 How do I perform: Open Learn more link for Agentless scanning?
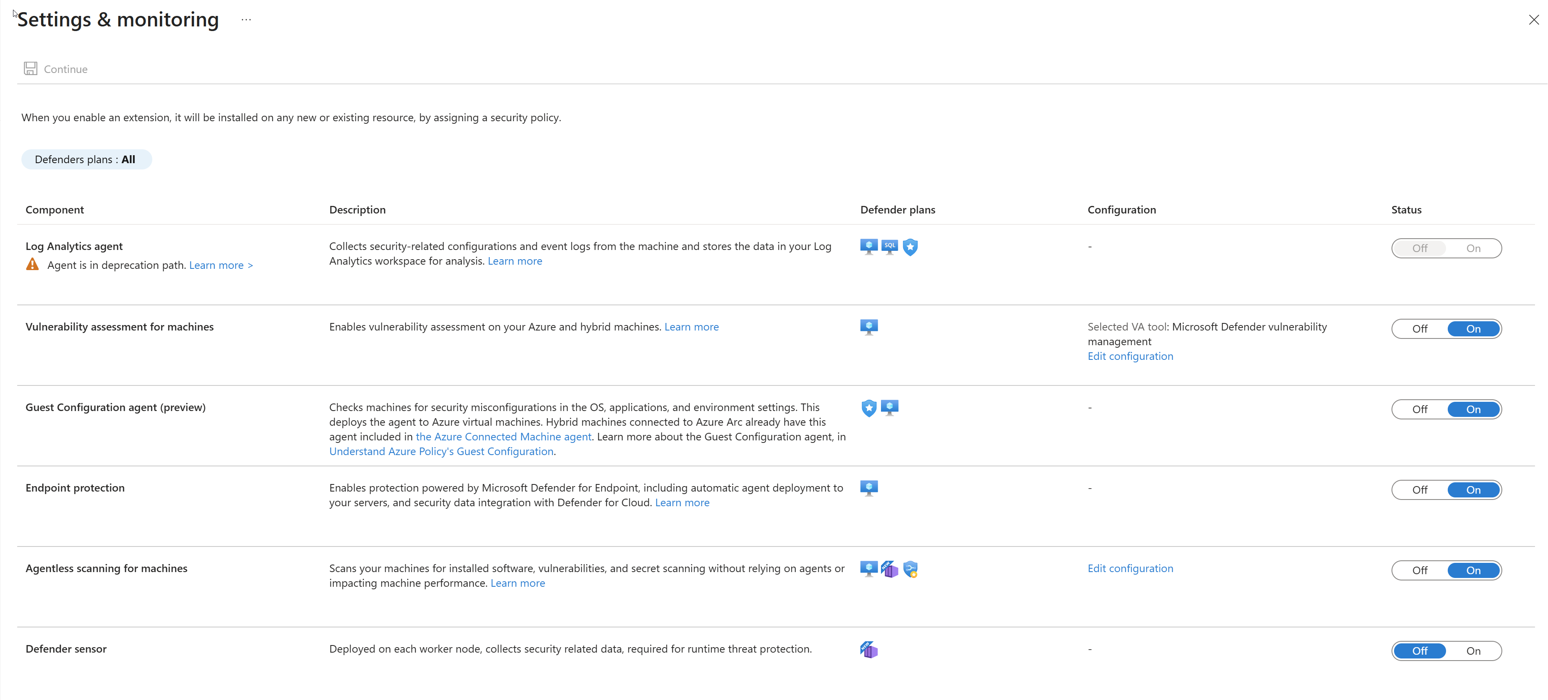[x=518, y=583]
